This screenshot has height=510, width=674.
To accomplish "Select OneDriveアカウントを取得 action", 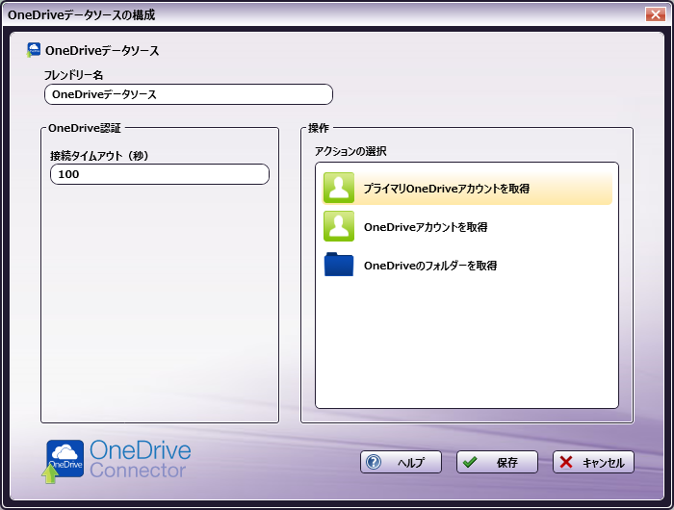I will (x=467, y=226).
